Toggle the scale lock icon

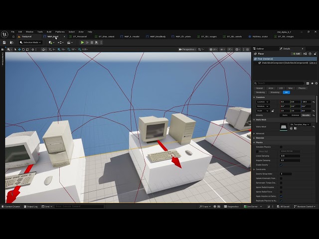[273, 111]
